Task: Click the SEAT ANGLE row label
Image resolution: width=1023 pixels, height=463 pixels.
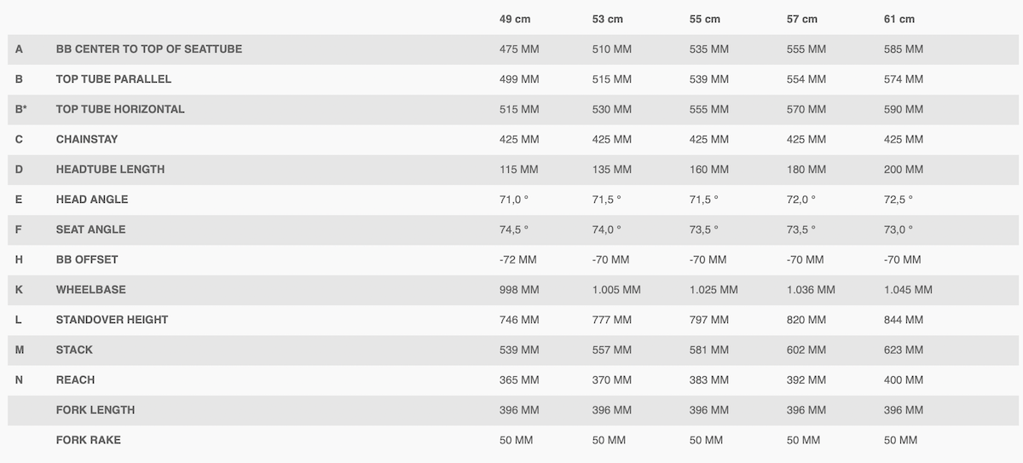Action: [x=91, y=229]
